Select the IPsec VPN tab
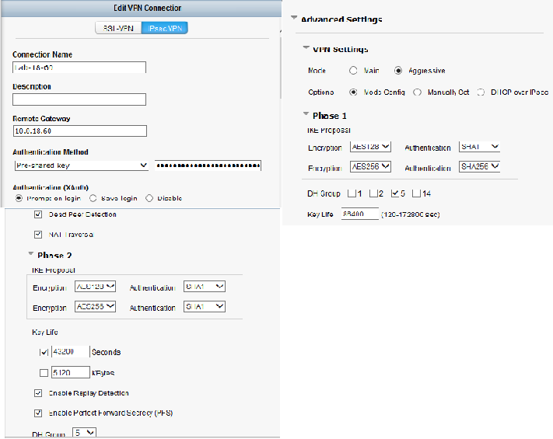 (164, 28)
